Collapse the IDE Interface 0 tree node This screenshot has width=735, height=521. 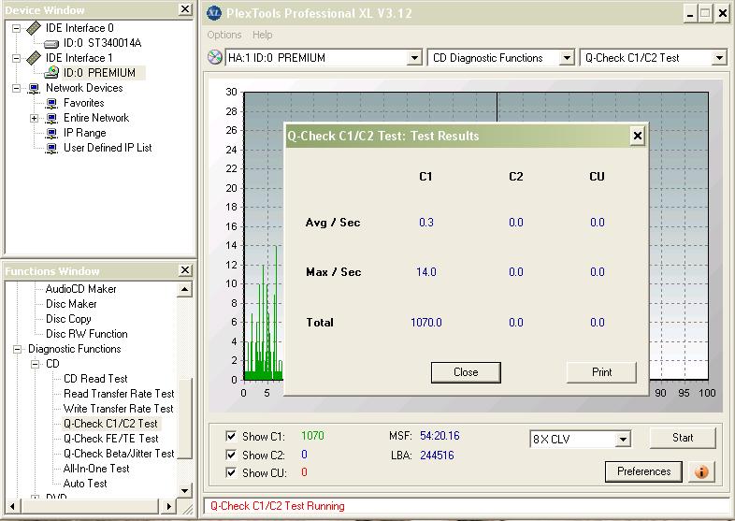pos(17,28)
